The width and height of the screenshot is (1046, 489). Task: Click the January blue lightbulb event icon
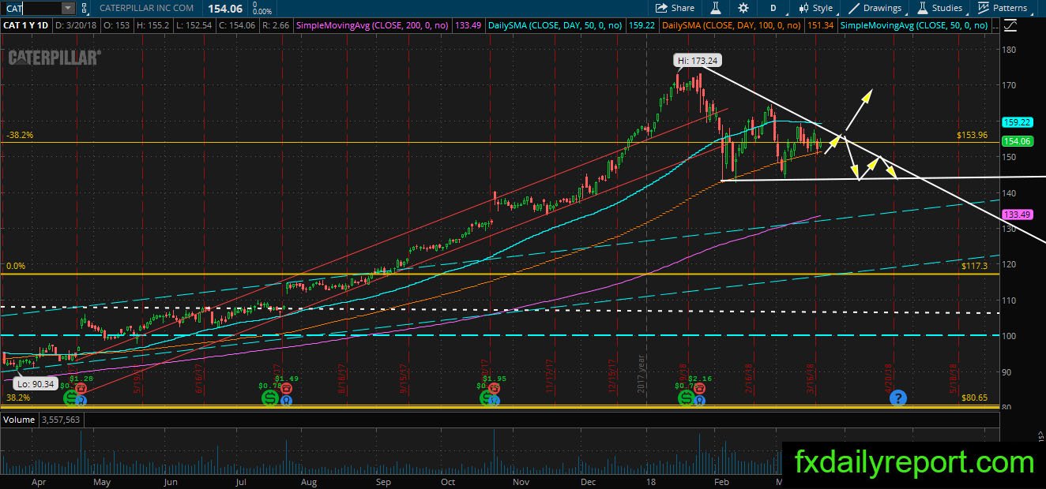(699, 401)
